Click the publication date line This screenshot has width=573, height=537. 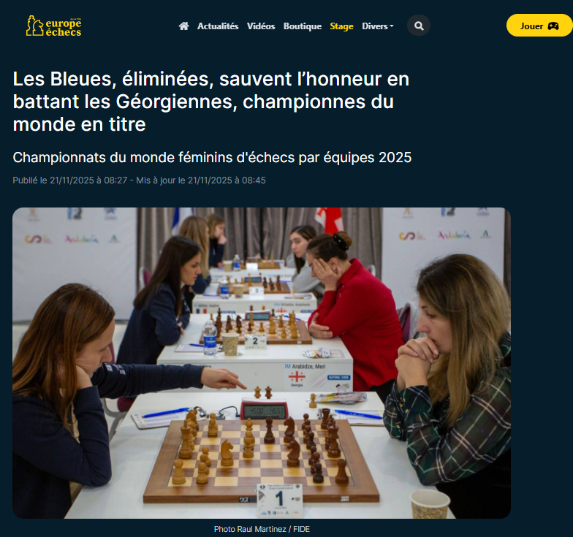139,180
